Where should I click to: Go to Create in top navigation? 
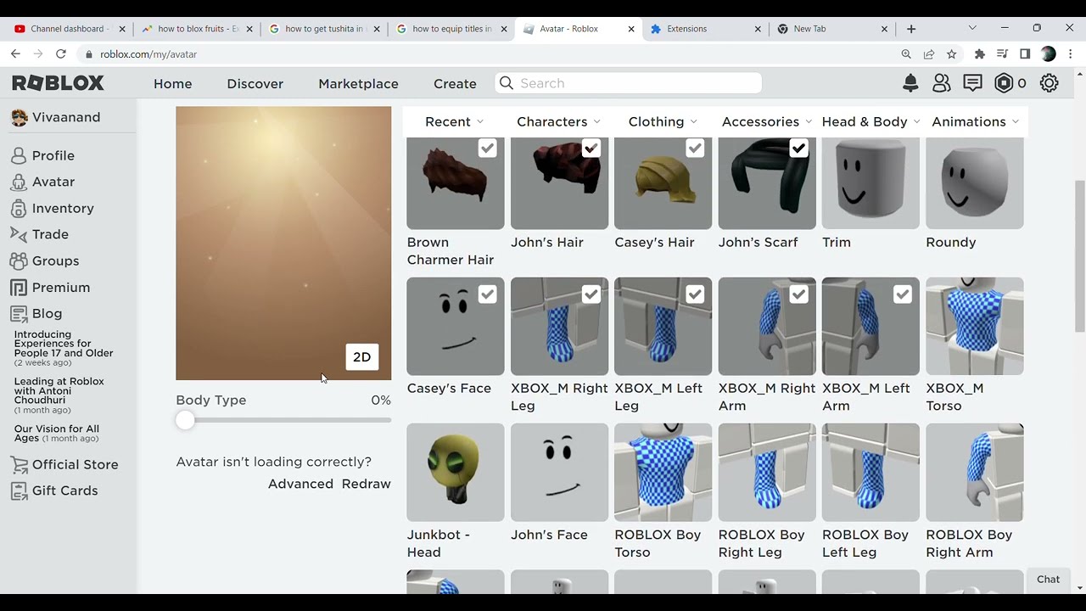tap(455, 83)
